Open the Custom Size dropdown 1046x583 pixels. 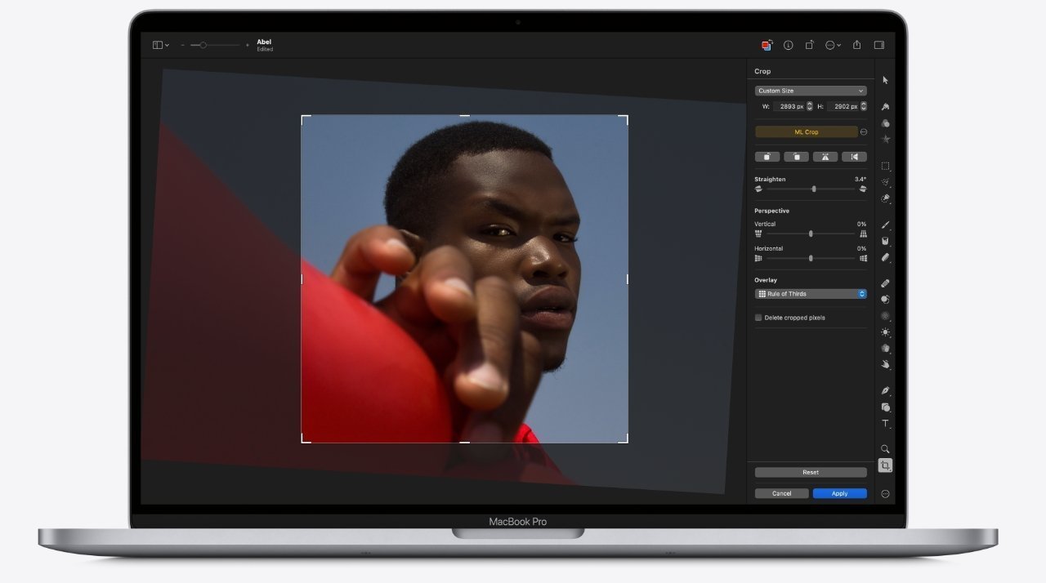810,91
